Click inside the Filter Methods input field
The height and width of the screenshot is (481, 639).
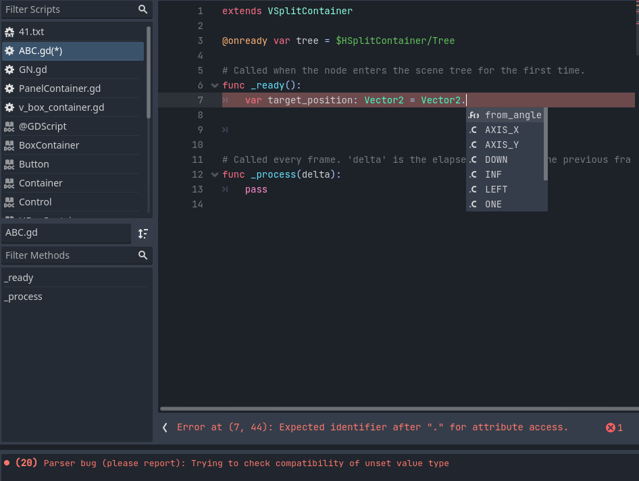[68, 255]
